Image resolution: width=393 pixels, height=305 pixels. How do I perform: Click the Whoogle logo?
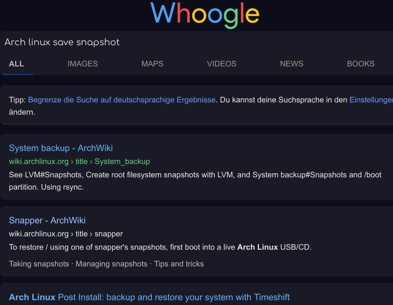coord(205,14)
